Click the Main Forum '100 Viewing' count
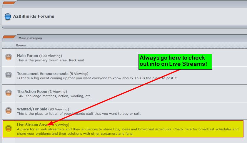Image resolution: width=247 pixels, height=143 pixels. click(x=51, y=56)
